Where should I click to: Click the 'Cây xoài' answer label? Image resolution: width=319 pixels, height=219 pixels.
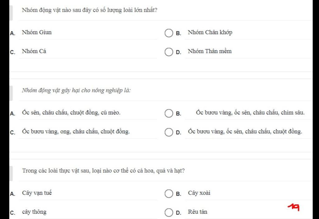[x=199, y=193]
